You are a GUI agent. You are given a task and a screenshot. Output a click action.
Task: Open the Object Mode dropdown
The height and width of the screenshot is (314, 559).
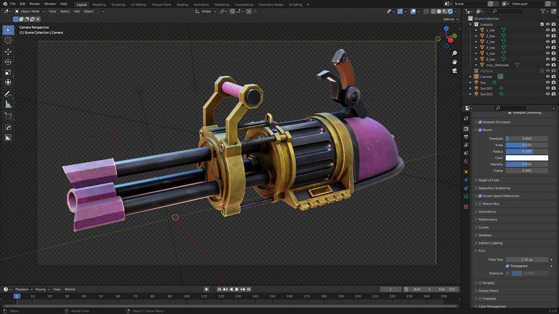pyautogui.click(x=29, y=11)
